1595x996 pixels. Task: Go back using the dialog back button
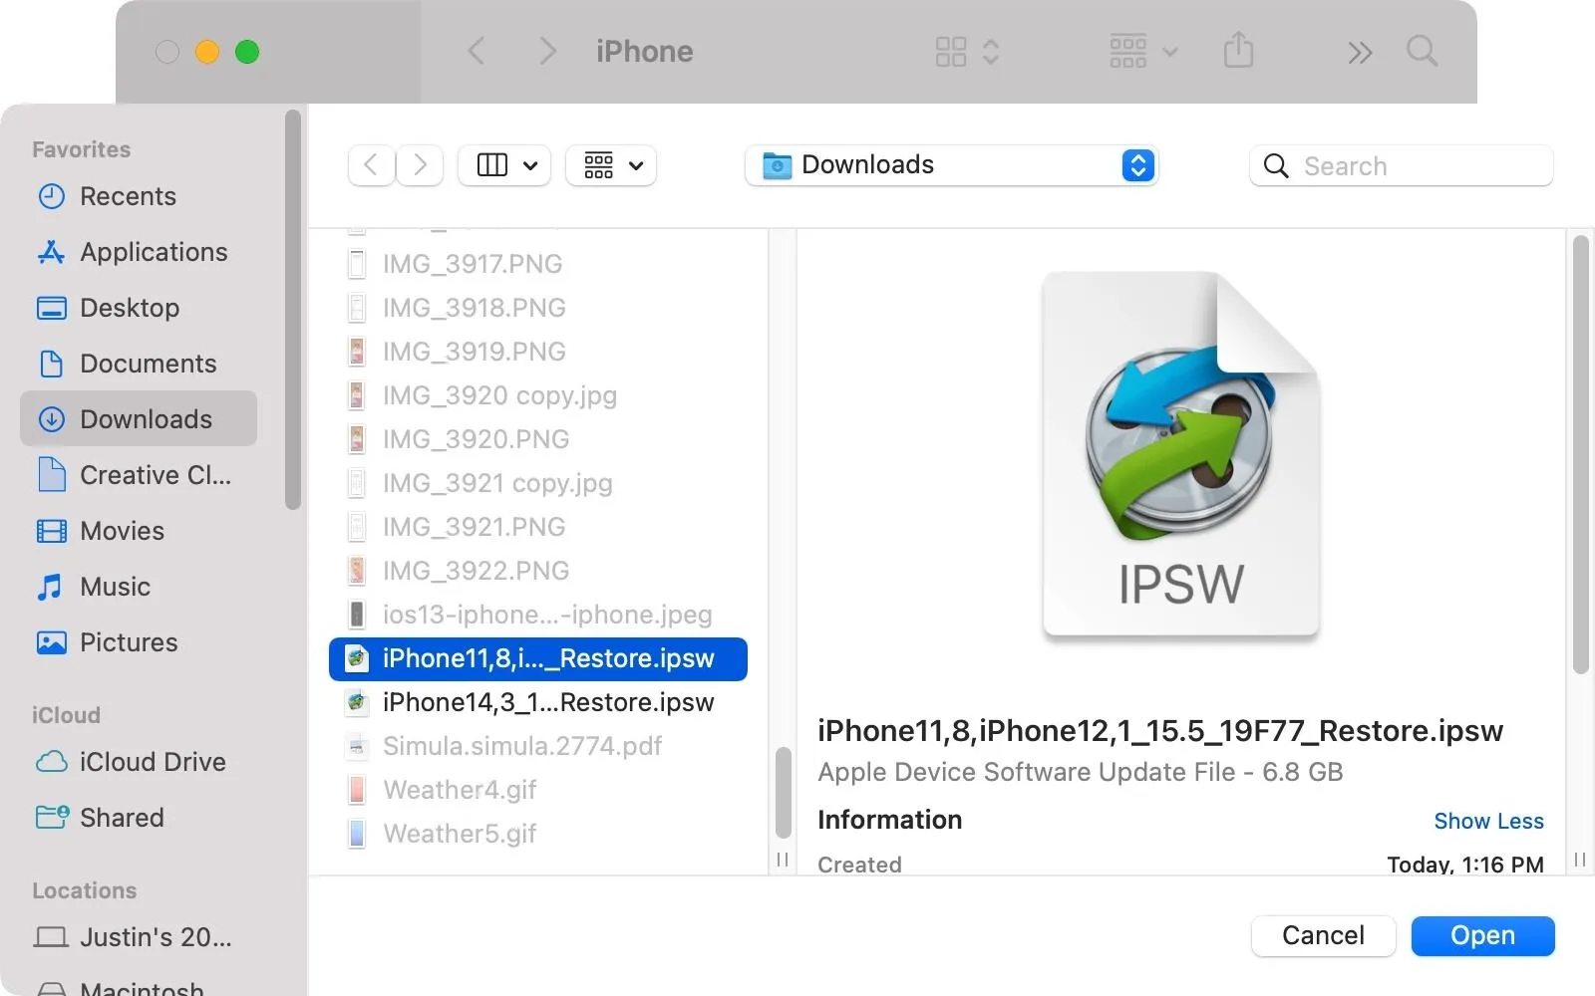coord(371,164)
